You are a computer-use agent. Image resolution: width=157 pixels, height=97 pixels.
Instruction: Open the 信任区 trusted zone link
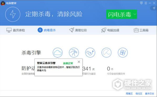point(139,94)
